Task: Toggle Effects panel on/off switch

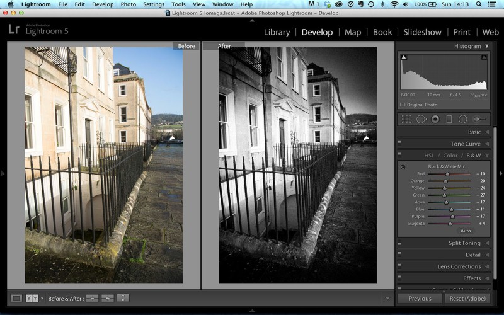Action: pos(399,277)
